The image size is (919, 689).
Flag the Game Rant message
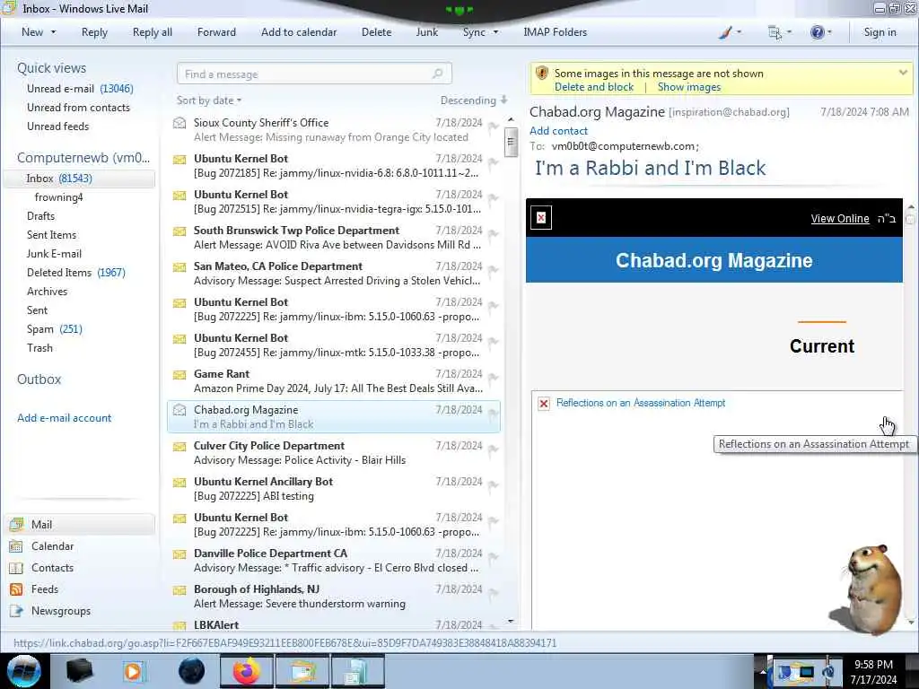coord(493,378)
